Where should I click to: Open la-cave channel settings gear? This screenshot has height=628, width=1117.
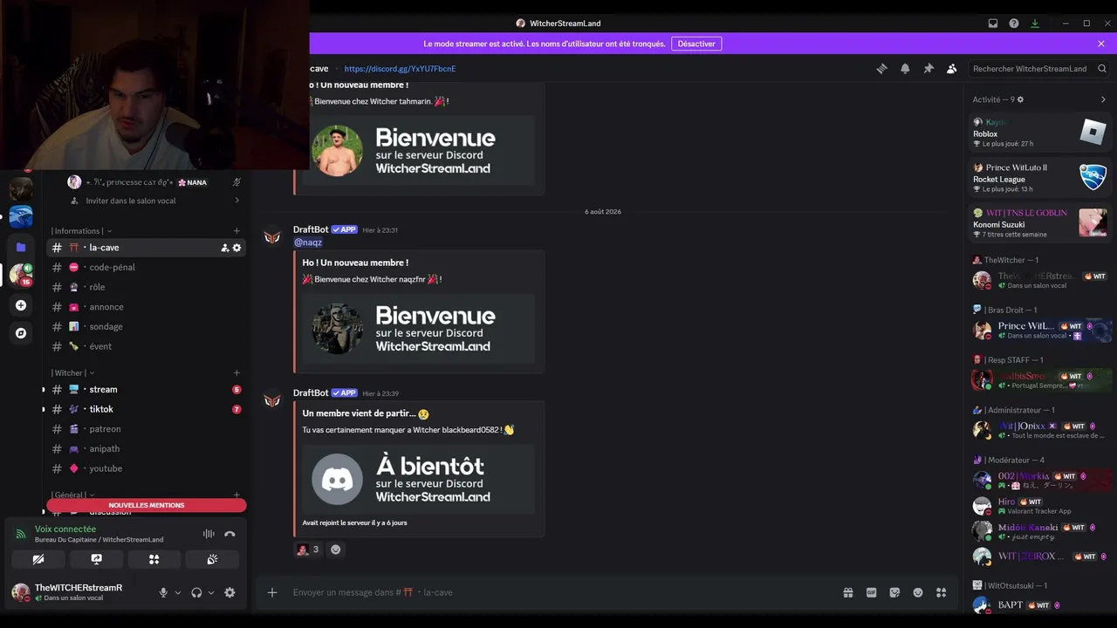coord(236,248)
